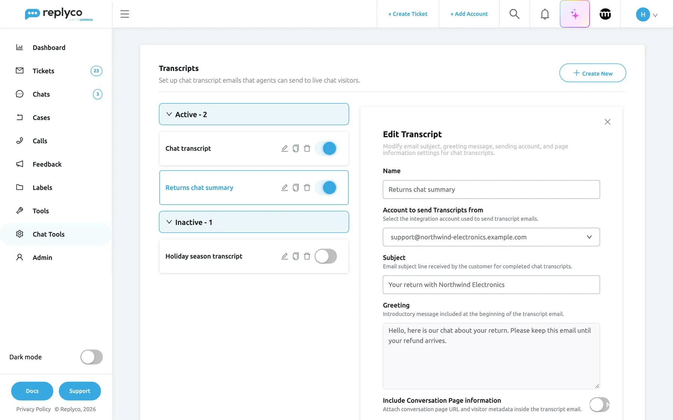Collapse the Inactive - 1 section
Viewport: 673px width, 420px height.
pyautogui.click(x=254, y=222)
